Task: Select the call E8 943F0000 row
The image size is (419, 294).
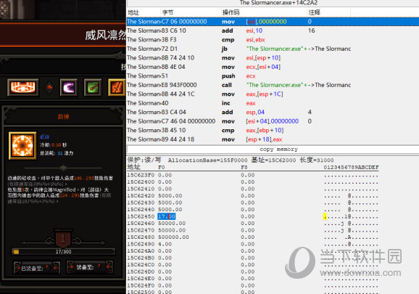Action: point(273,85)
